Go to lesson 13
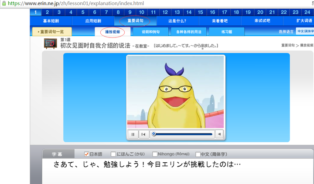Screen dimensions: 314x184 pyautogui.click(x=177, y=12)
